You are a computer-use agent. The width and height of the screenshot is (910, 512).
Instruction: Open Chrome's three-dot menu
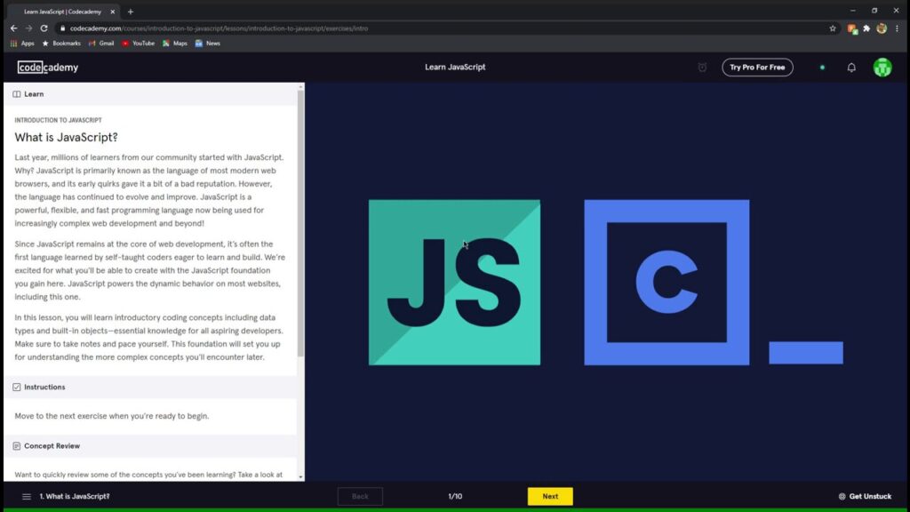pos(897,28)
